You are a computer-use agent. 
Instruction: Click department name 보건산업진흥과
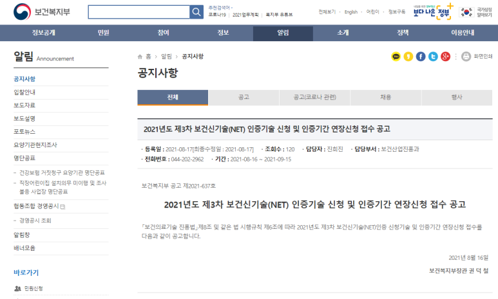(400, 149)
